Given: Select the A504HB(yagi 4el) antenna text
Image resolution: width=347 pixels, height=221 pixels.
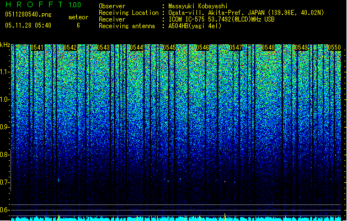Looking at the screenshot, I should 195,26.
